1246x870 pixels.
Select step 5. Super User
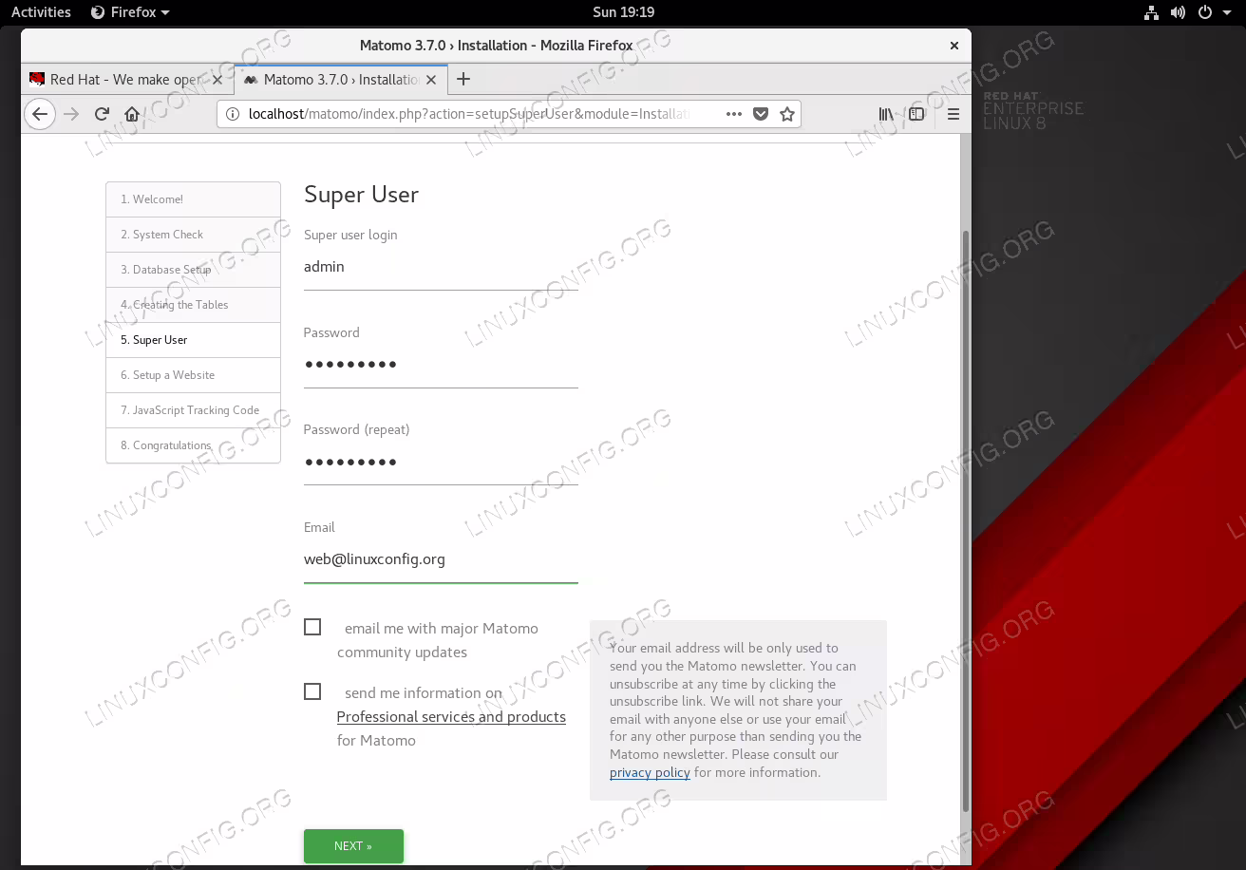click(x=194, y=340)
